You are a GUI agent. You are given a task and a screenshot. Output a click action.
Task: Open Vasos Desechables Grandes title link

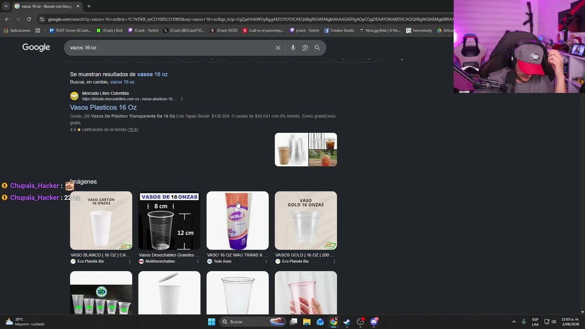(x=169, y=255)
